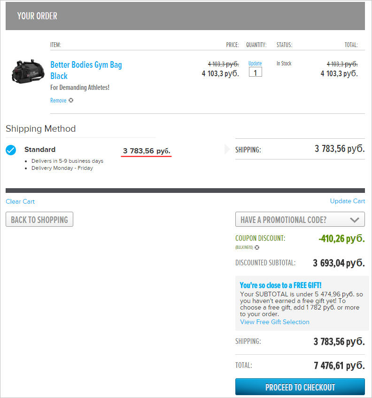Click the Standard shipping price

pyautogui.click(x=147, y=151)
